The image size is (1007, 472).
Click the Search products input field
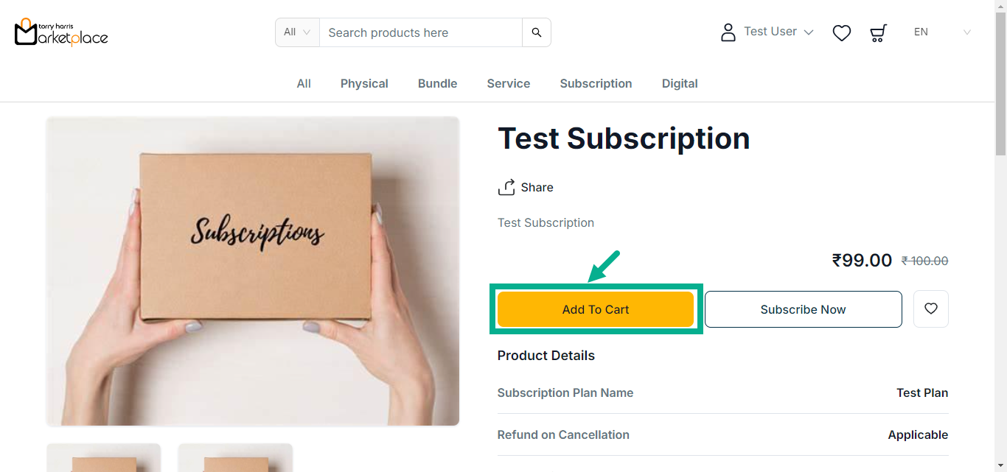point(420,32)
